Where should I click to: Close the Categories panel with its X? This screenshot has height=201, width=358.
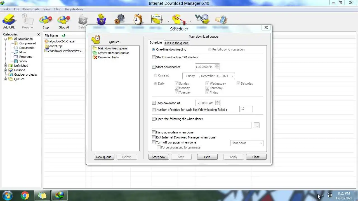point(39,34)
